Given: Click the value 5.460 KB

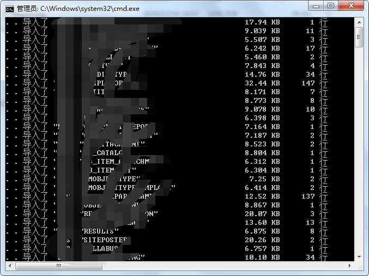Looking at the screenshot, I should 262,57.
